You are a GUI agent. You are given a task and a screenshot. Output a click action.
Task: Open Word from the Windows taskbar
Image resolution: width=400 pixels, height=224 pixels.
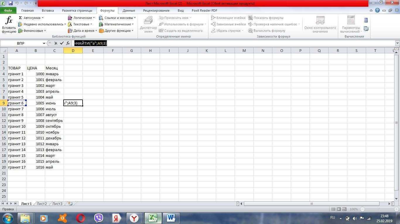point(171,218)
